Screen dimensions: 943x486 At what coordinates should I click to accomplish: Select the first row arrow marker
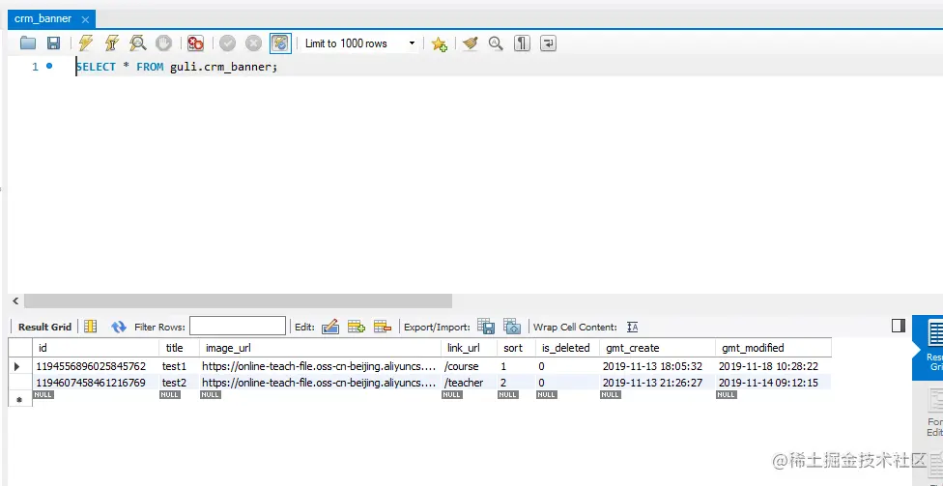pyautogui.click(x=16, y=366)
